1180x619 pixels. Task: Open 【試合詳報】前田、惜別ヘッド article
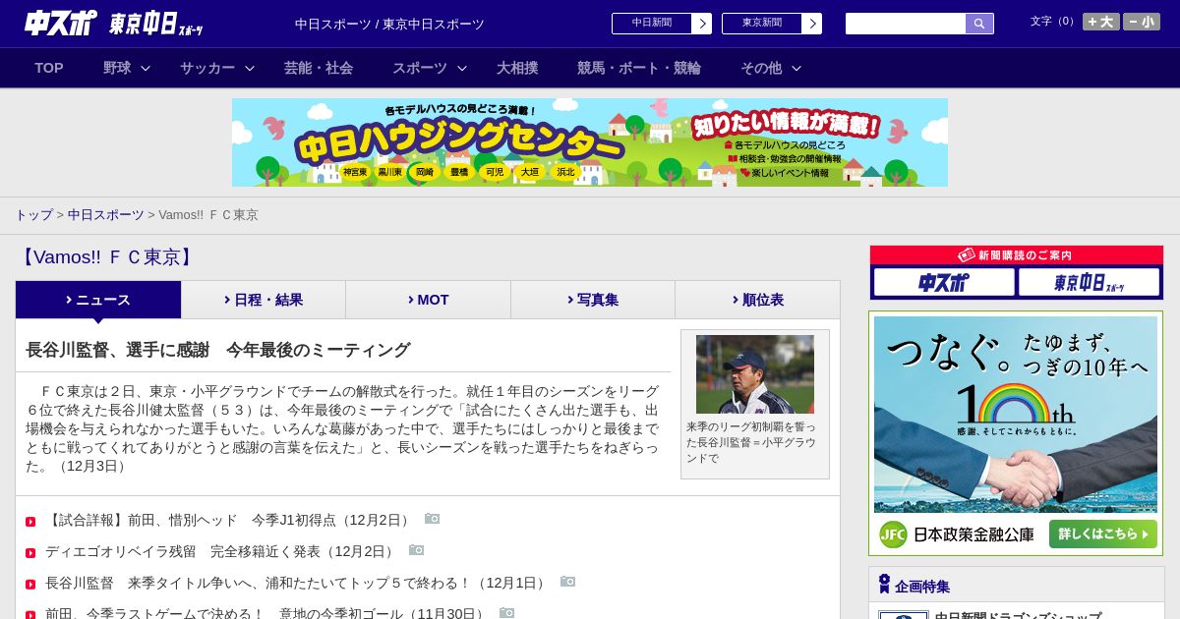point(229,520)
